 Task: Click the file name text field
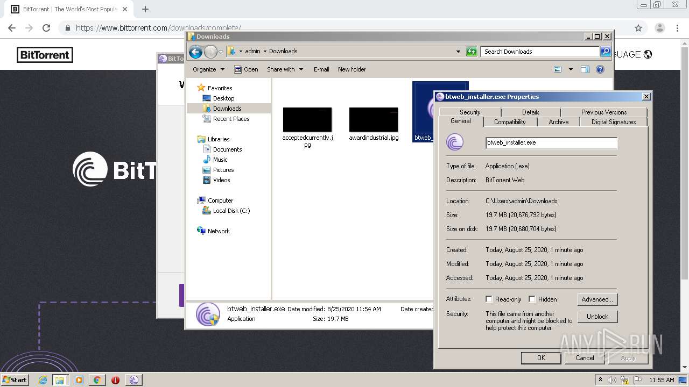tap(551, 143)
